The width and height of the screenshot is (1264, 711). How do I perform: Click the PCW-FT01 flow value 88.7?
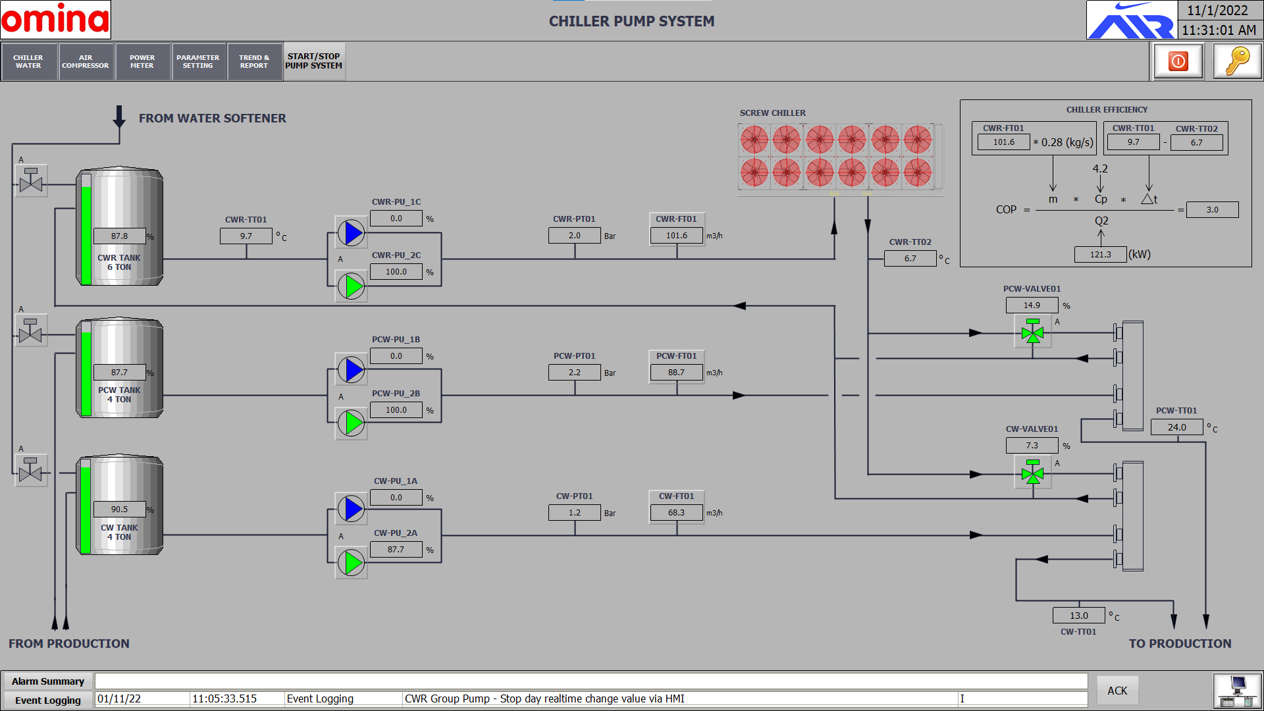pyautogui.click(x=677, y=373)
